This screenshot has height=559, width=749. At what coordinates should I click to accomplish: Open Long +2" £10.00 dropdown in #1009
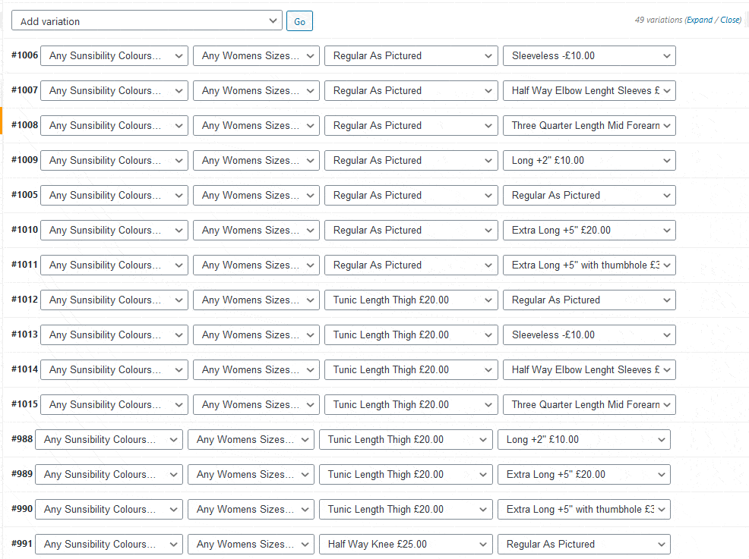[589, 160]
